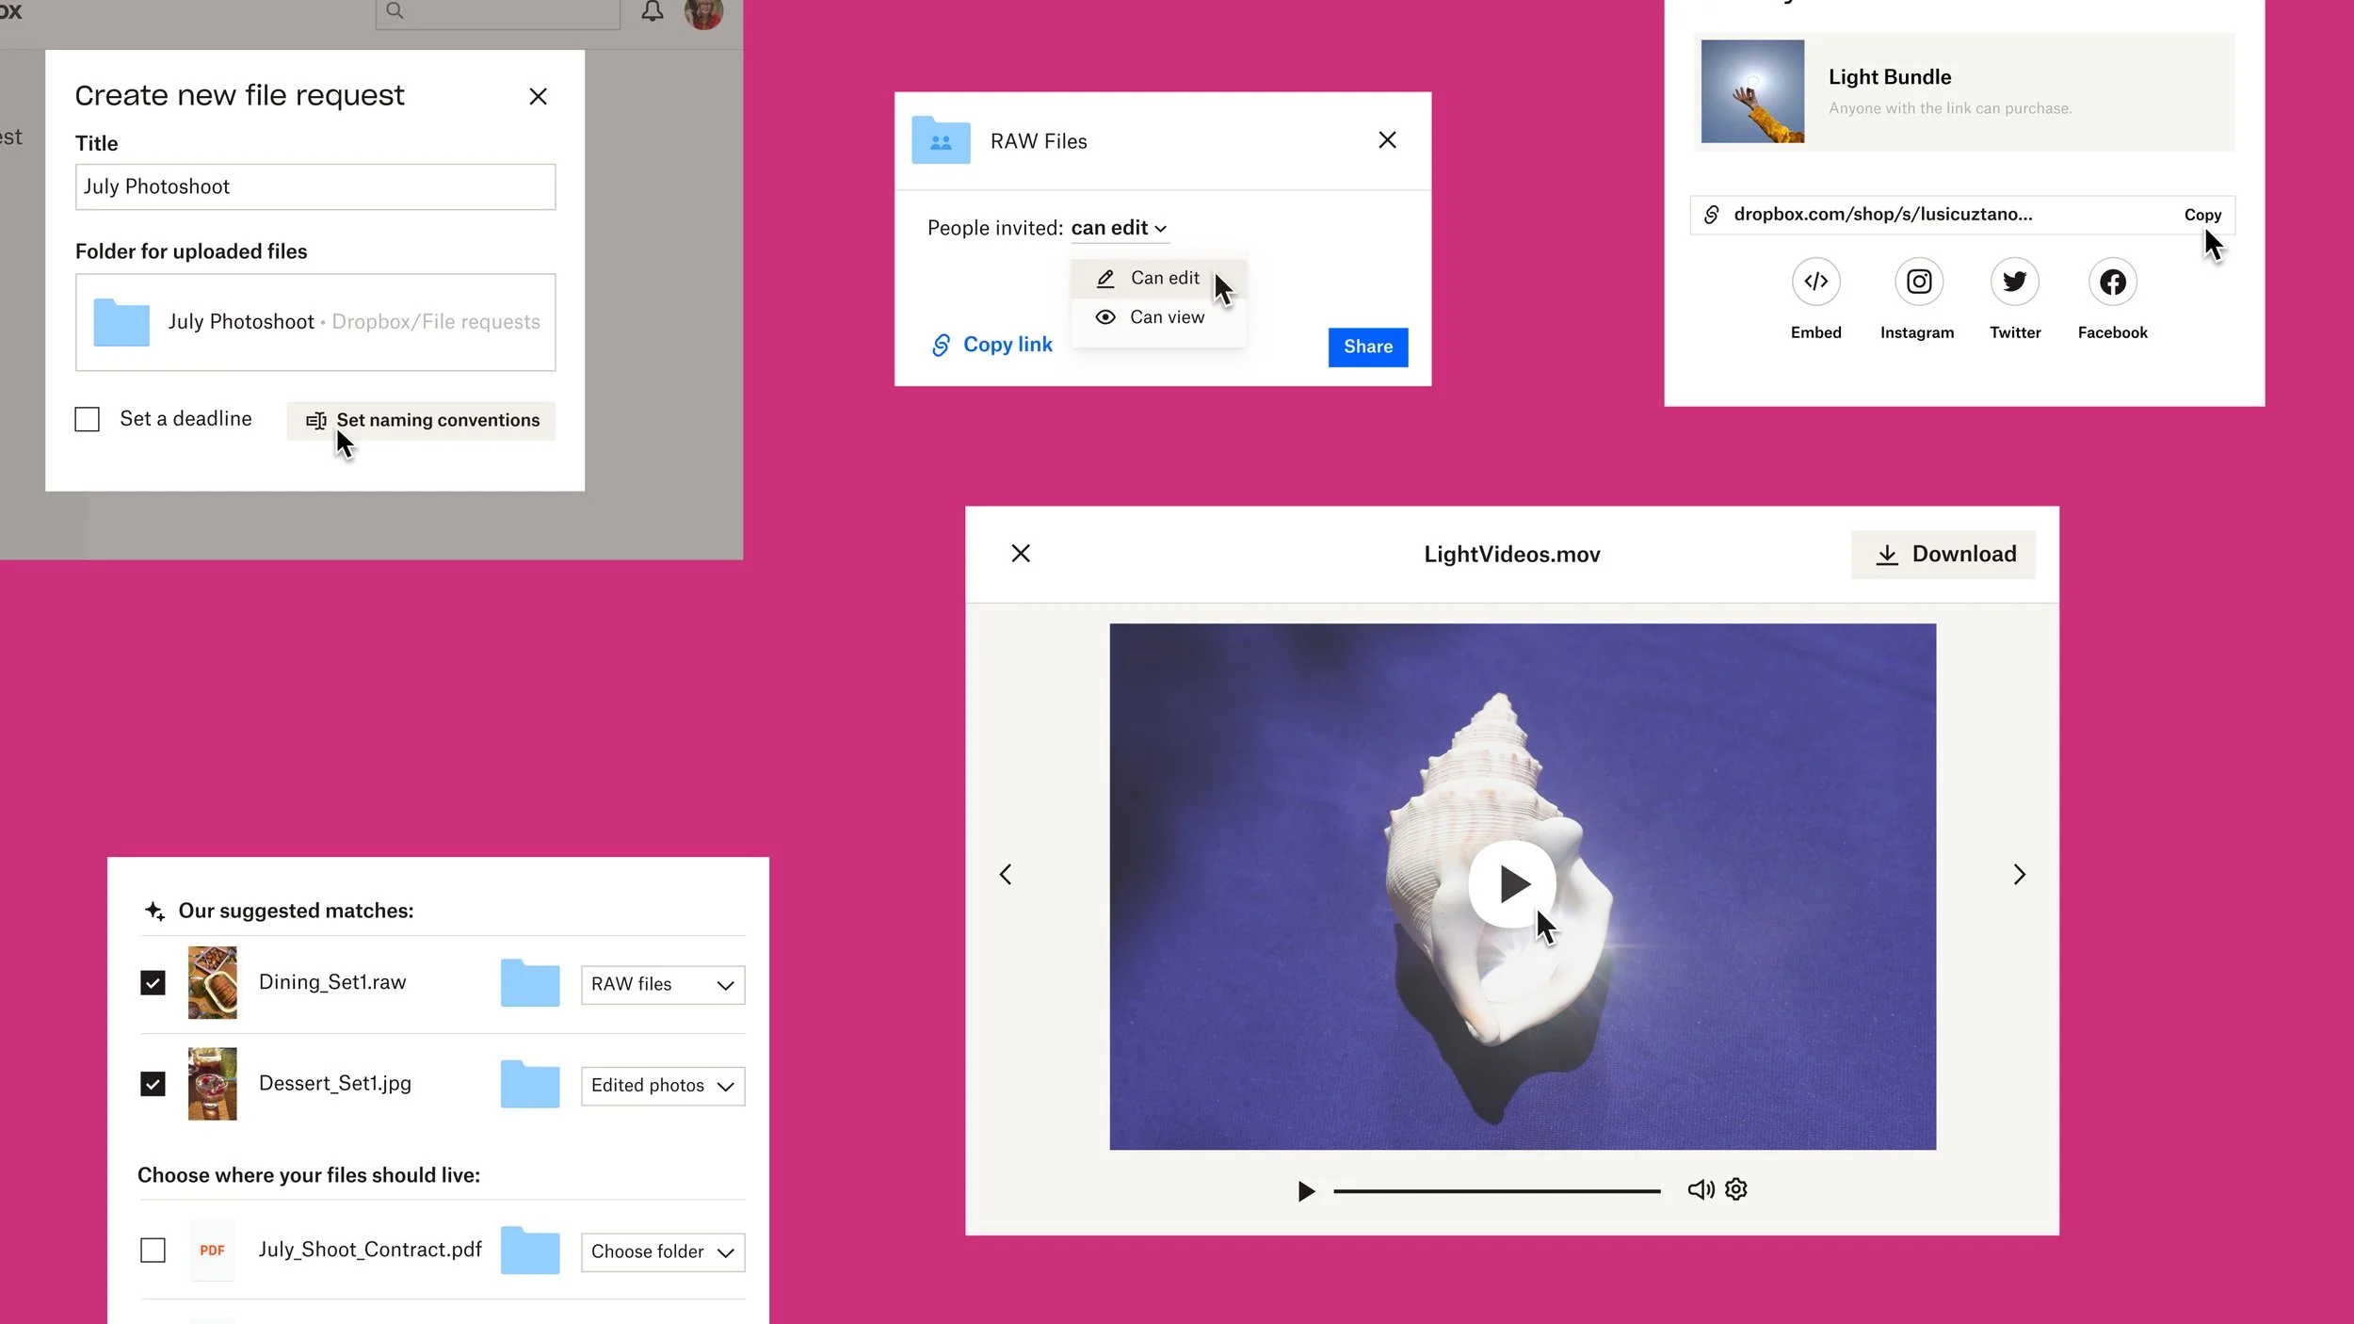Open the Embed option for Light Bundle

coord(1815,281)
